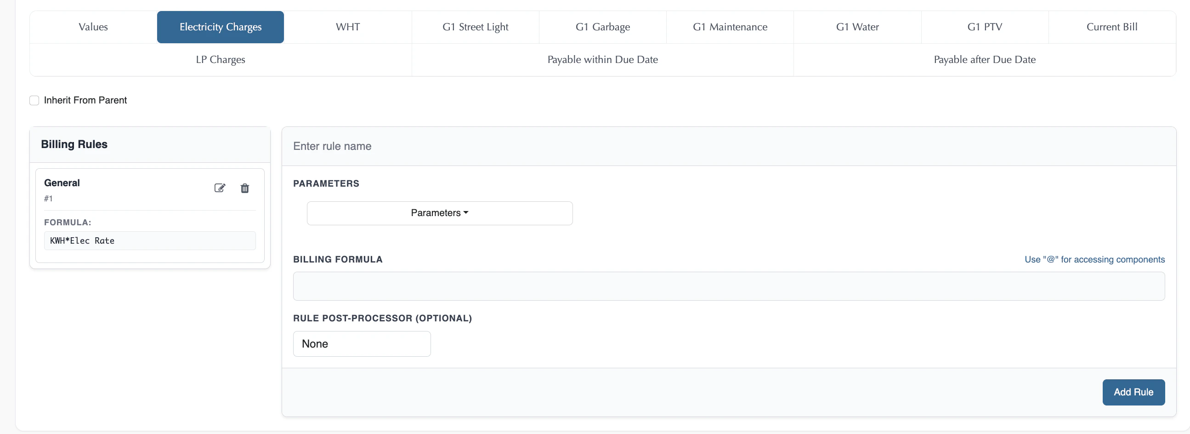Go to G1 Street Light tab

(476, 27)
